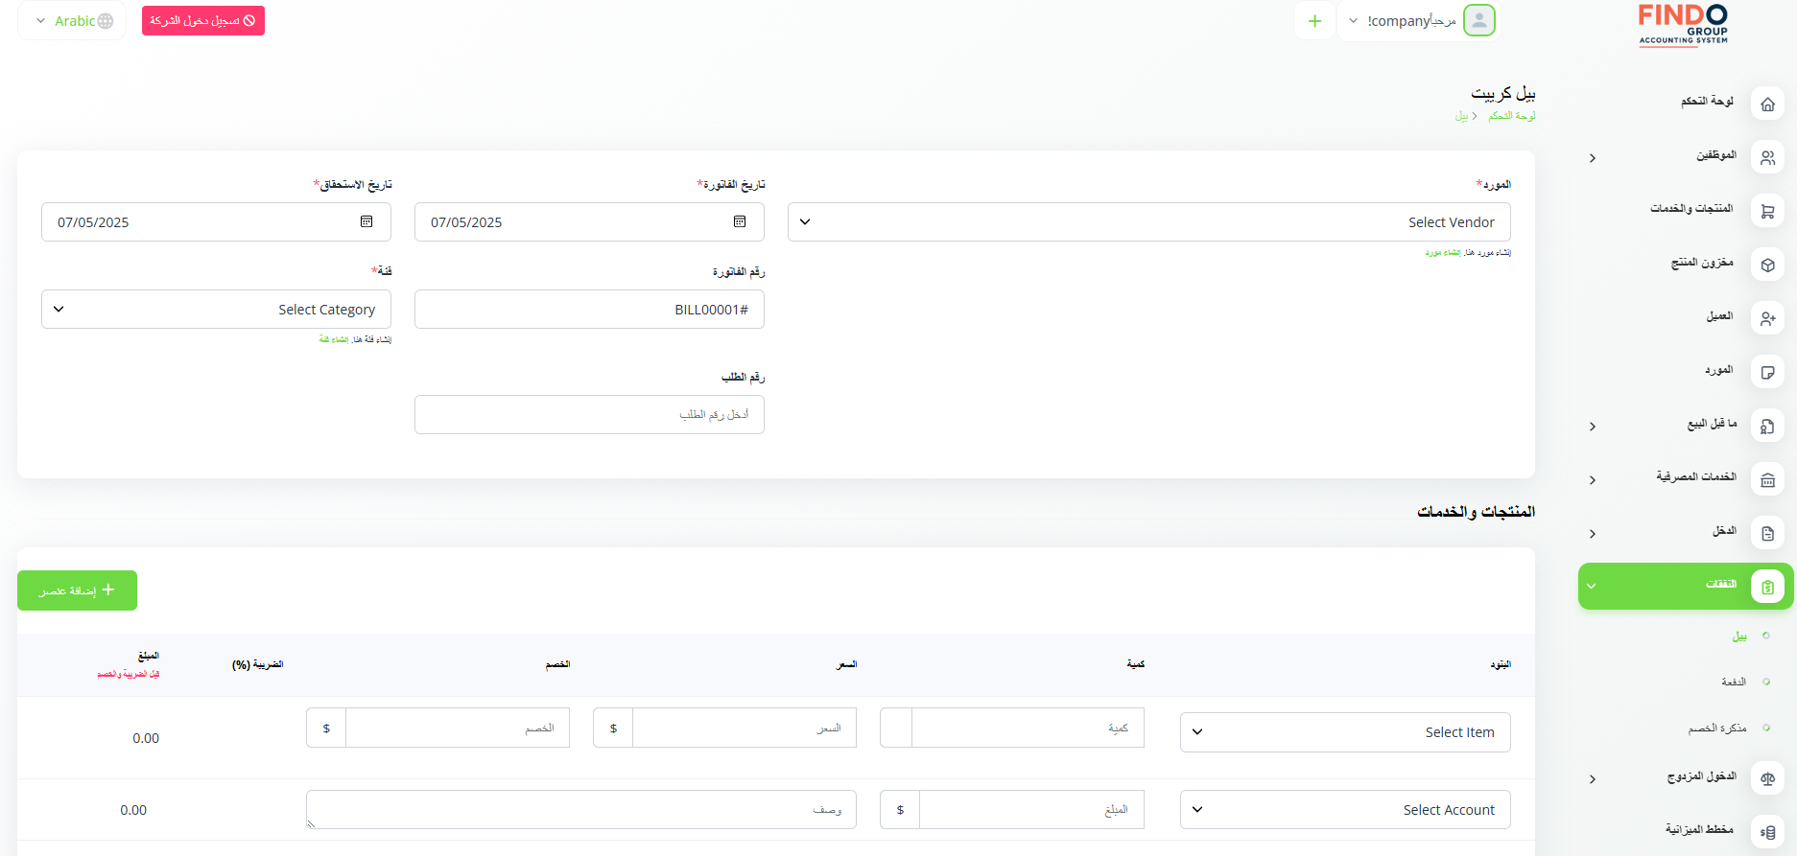
Task: Click the employees icon in sidebar
Action: 1767,158
